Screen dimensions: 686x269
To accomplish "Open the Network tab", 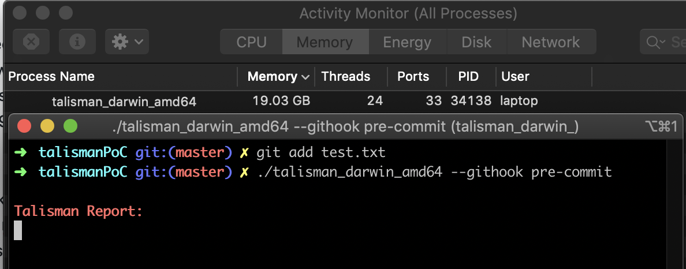I will pos(551,42).
